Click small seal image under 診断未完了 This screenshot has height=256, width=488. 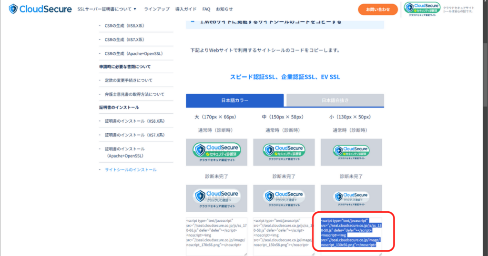tap(351, 198)
